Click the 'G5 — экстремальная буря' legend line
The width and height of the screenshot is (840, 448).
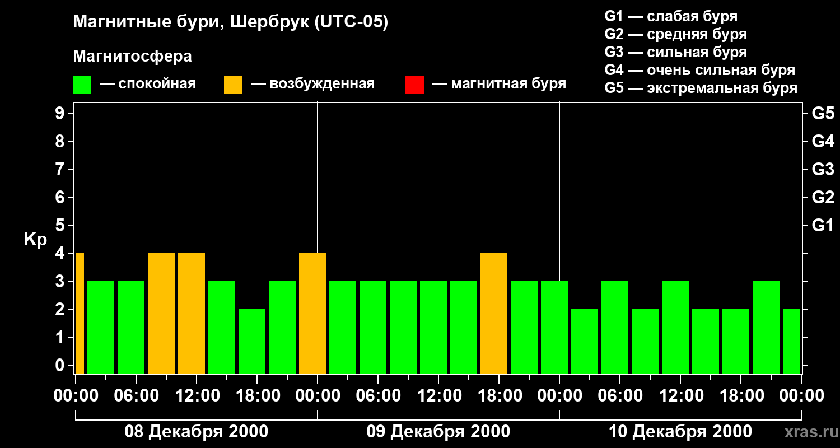[x=701, y=88]
